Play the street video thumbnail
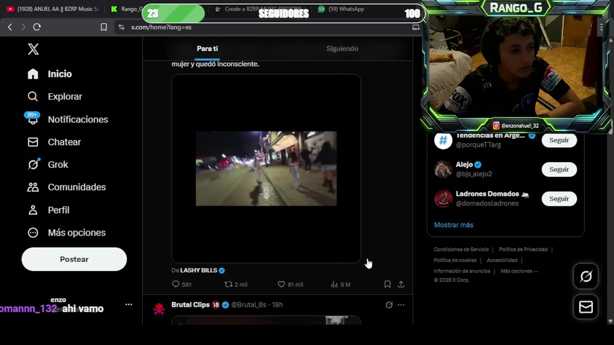Image resolution: width=614 pixels, height=345 pixels. 266,168
